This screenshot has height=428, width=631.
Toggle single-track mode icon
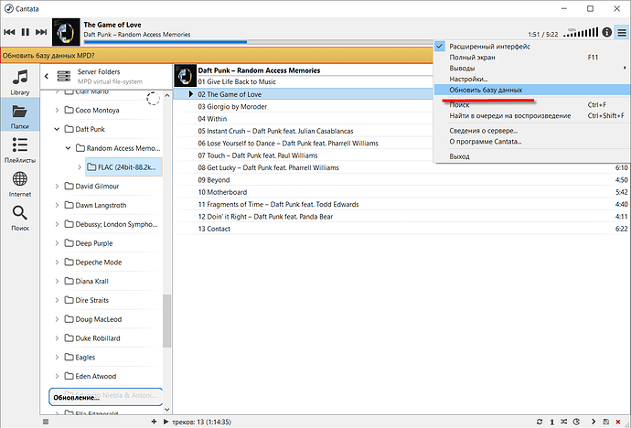(x=551, y=422)
